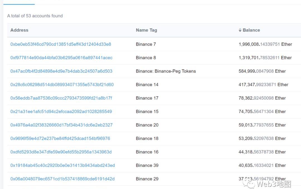Open the Binance 14 address link 0x28c6c062…
This screenshot has width=301, height=189.
[x=62, y=85]
